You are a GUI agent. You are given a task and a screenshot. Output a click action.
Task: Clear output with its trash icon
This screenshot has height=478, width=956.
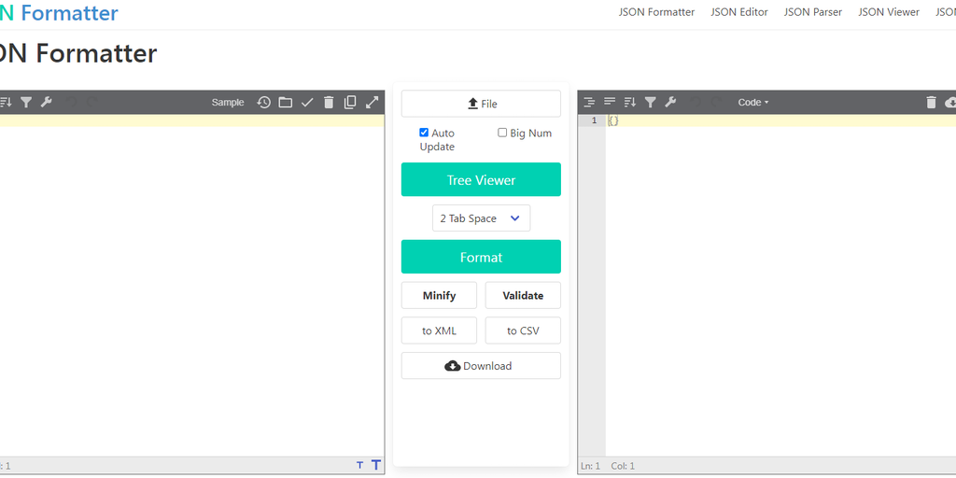coord(931,103)
